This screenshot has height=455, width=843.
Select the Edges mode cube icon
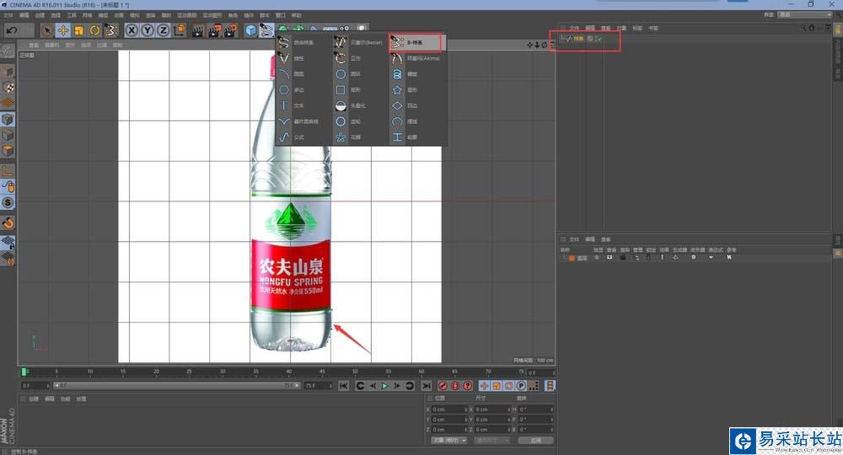click(x=8, y=135)
